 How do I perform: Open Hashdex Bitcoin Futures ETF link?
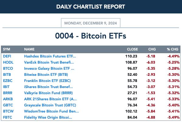pos(50,56)
